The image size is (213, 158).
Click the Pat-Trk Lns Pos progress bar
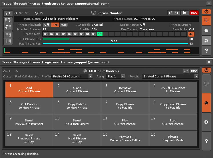pyautogui.click(x=115, y=44)
